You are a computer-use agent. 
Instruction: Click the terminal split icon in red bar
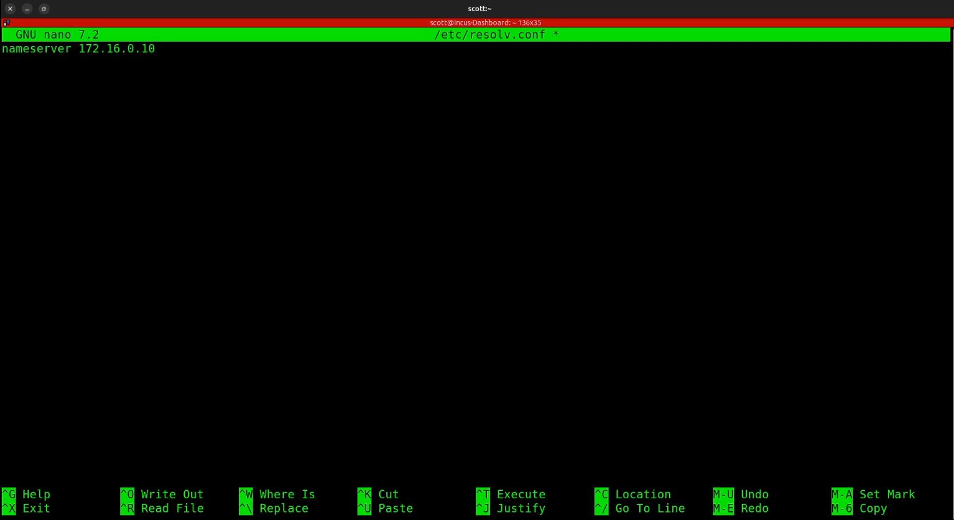pyautogui.click(x=6, y=22)
